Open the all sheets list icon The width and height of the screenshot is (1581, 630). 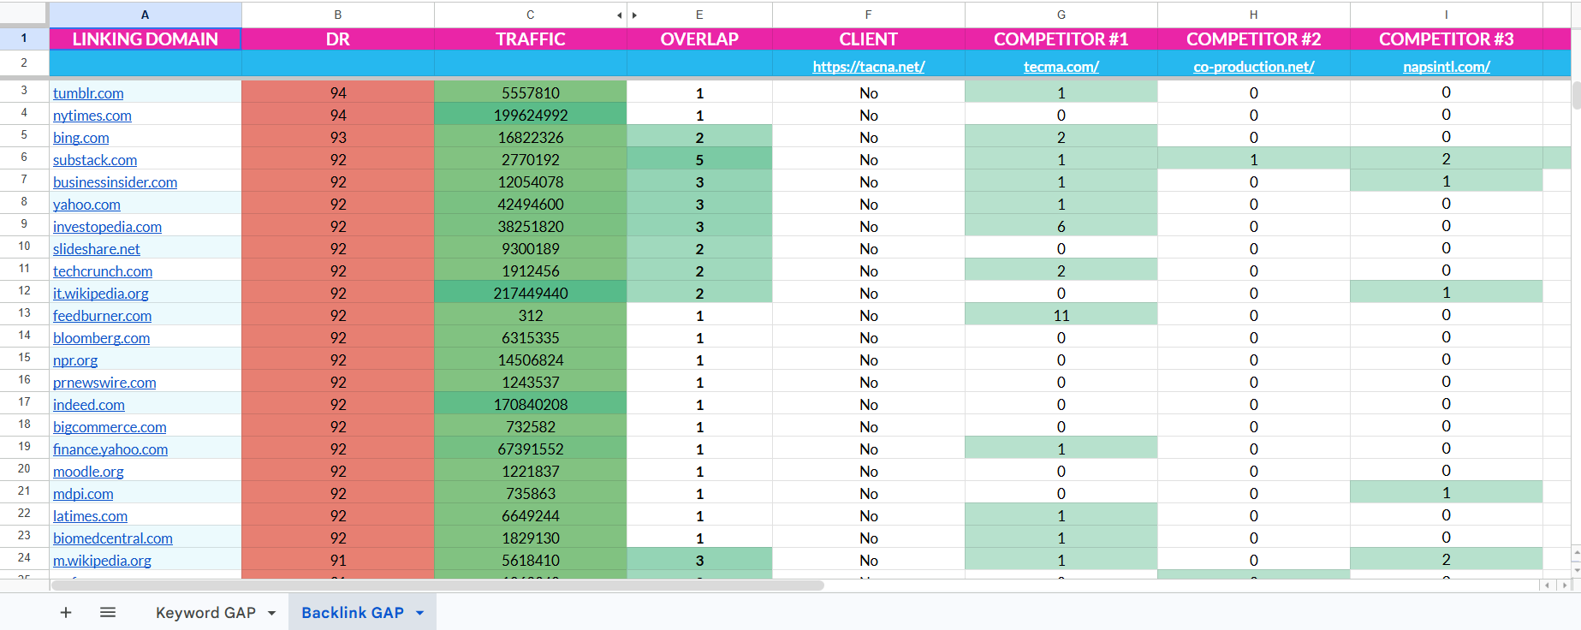108,612
